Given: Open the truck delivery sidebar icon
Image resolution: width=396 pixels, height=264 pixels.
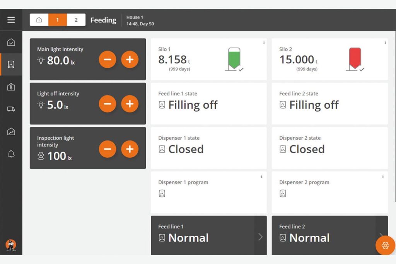Looking at the screenshot, I should [x=11, y=109].
